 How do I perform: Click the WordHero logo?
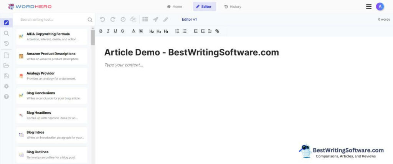coord(30,7)
